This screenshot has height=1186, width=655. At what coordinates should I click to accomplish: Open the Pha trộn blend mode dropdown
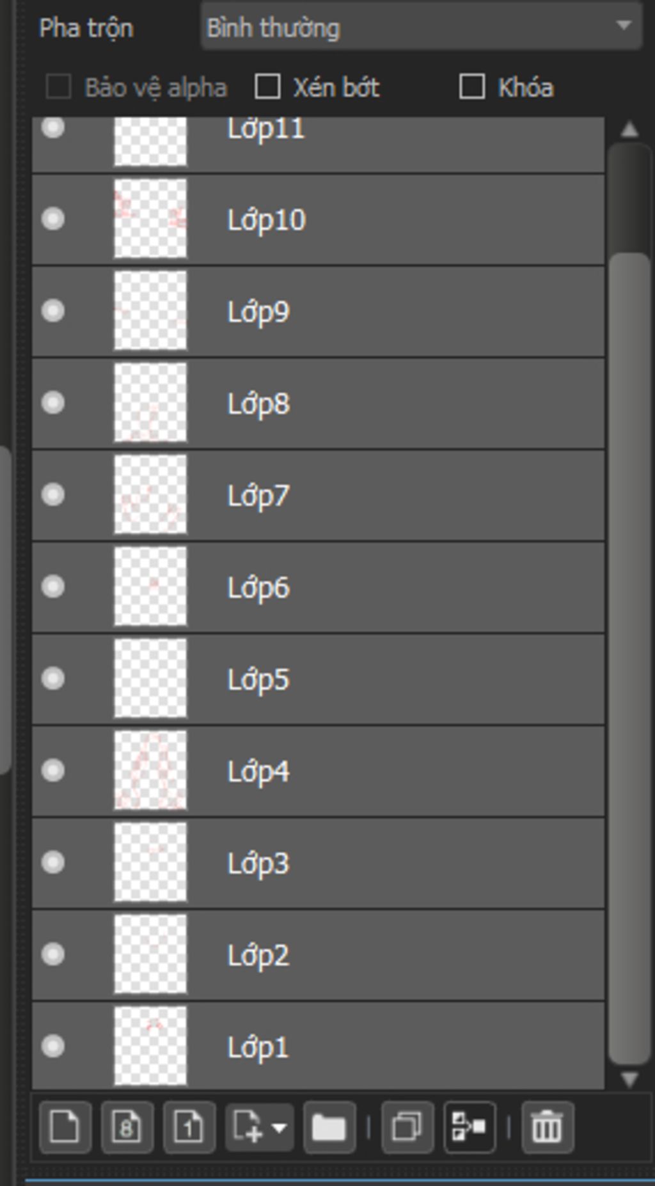click(x=421, y=27)
